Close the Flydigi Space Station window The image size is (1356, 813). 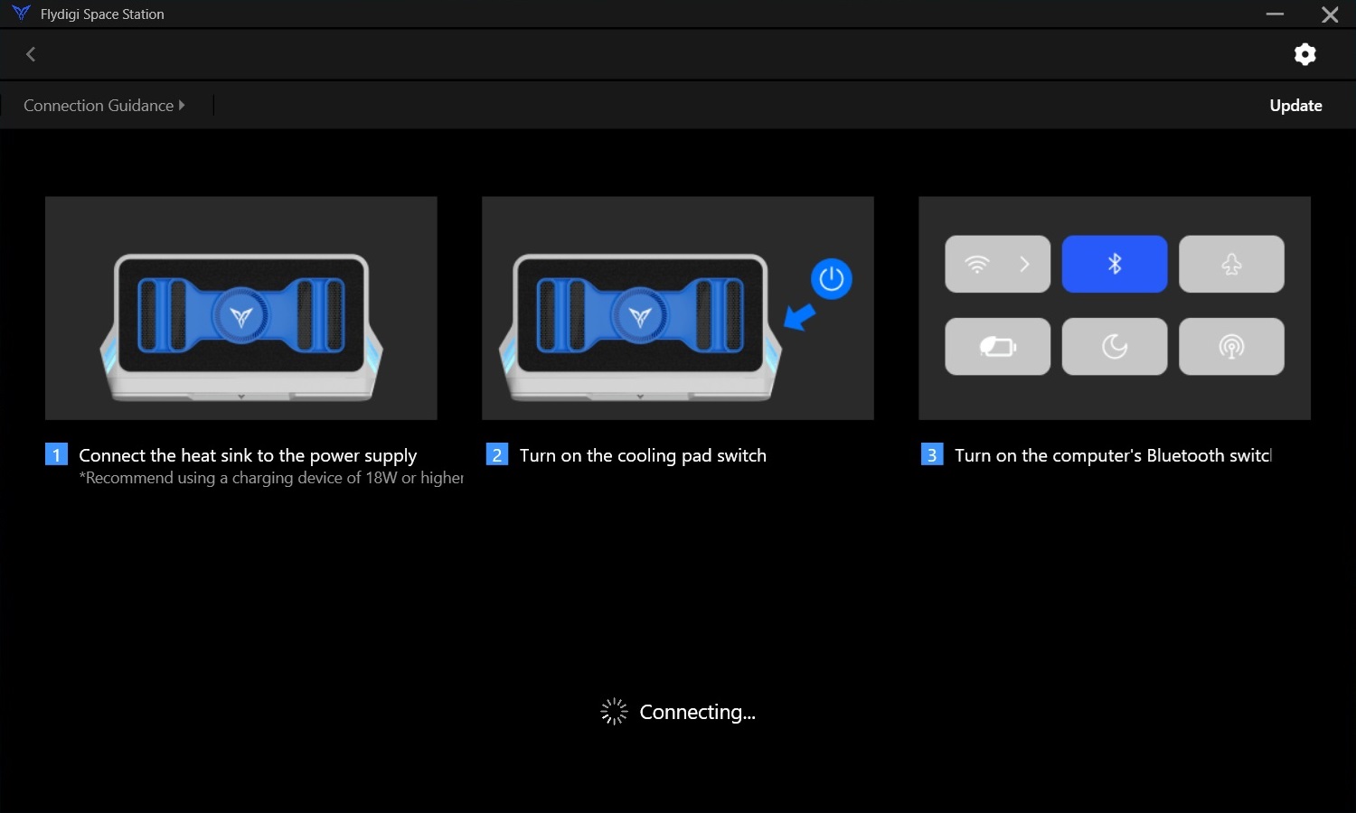pos(1330,14)
